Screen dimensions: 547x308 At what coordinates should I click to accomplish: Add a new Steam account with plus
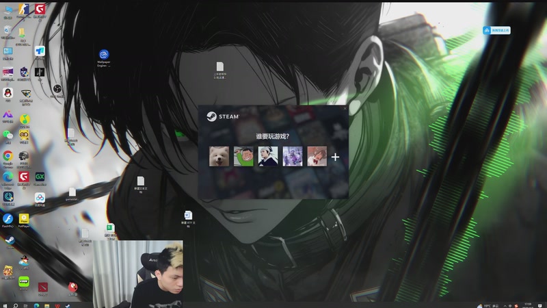(x=335, y=157)
